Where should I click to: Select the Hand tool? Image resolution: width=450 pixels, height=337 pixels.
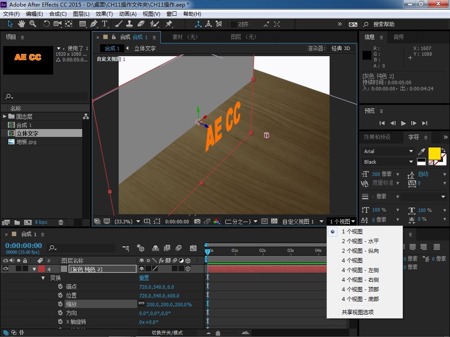coord(22,24)
